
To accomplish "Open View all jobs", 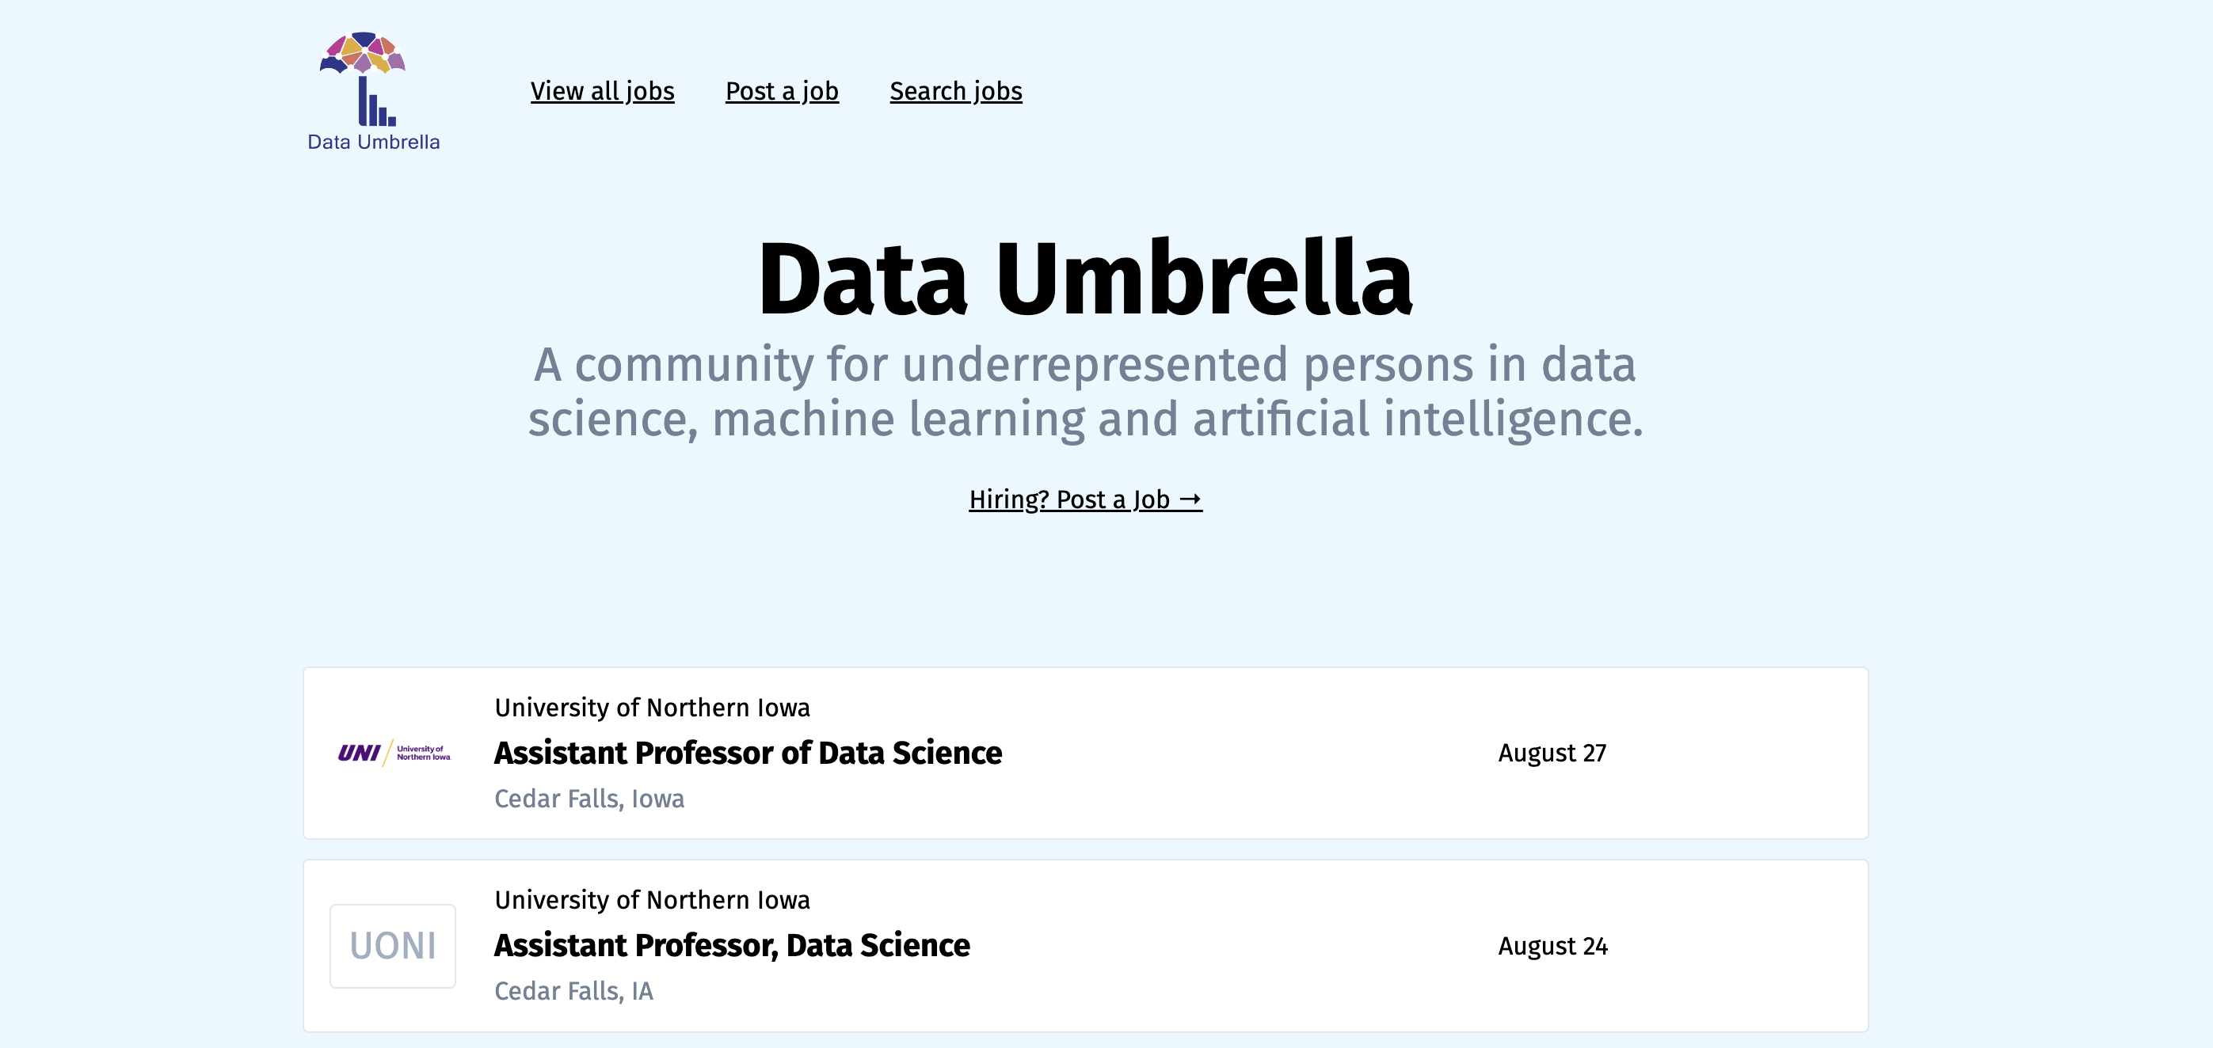I will (x=601, y=91).
